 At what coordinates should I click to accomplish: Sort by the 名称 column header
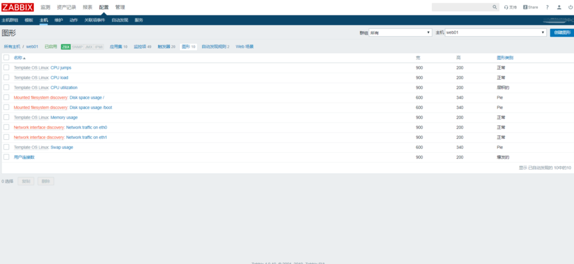pyautogui.click(x=20, y=58)
